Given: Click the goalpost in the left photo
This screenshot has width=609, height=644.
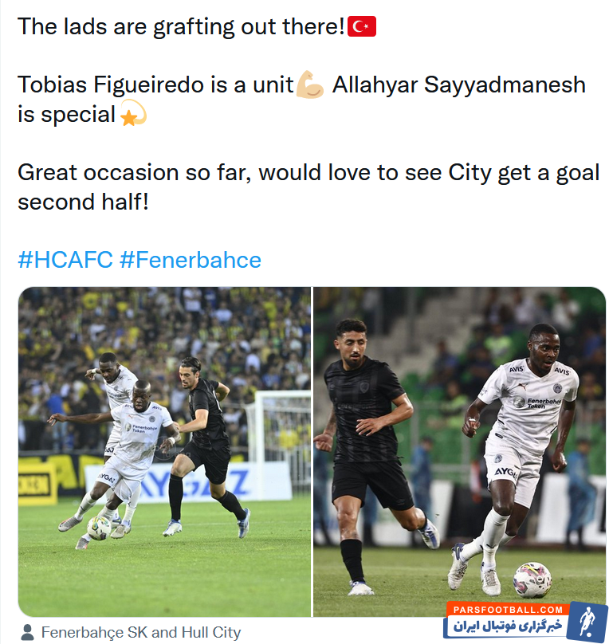Looking at the screenshot, I should pos(281,431).
